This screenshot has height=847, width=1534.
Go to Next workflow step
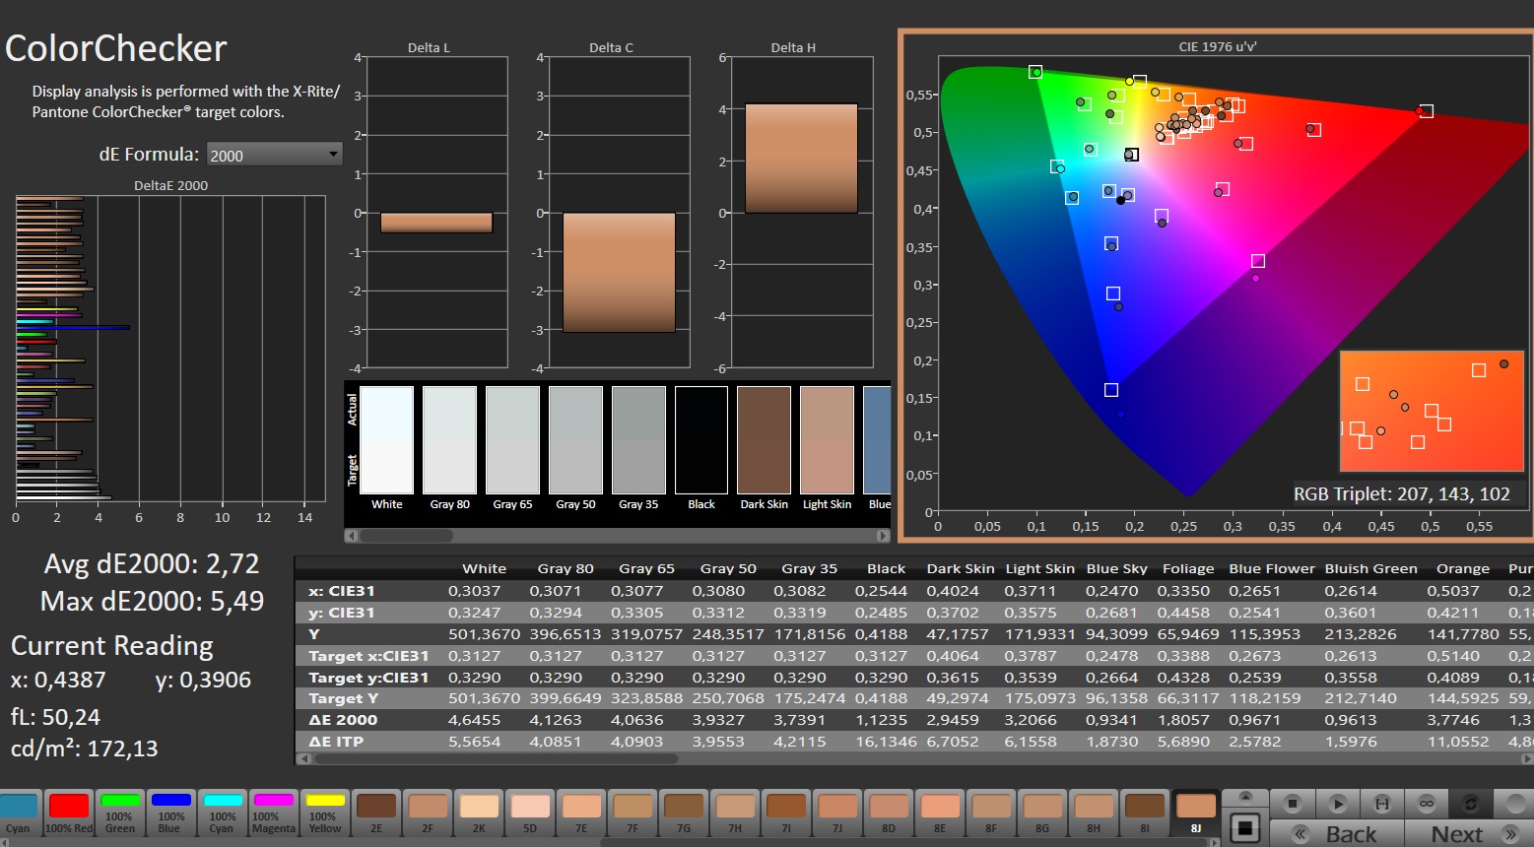[x=1468, y=833]
